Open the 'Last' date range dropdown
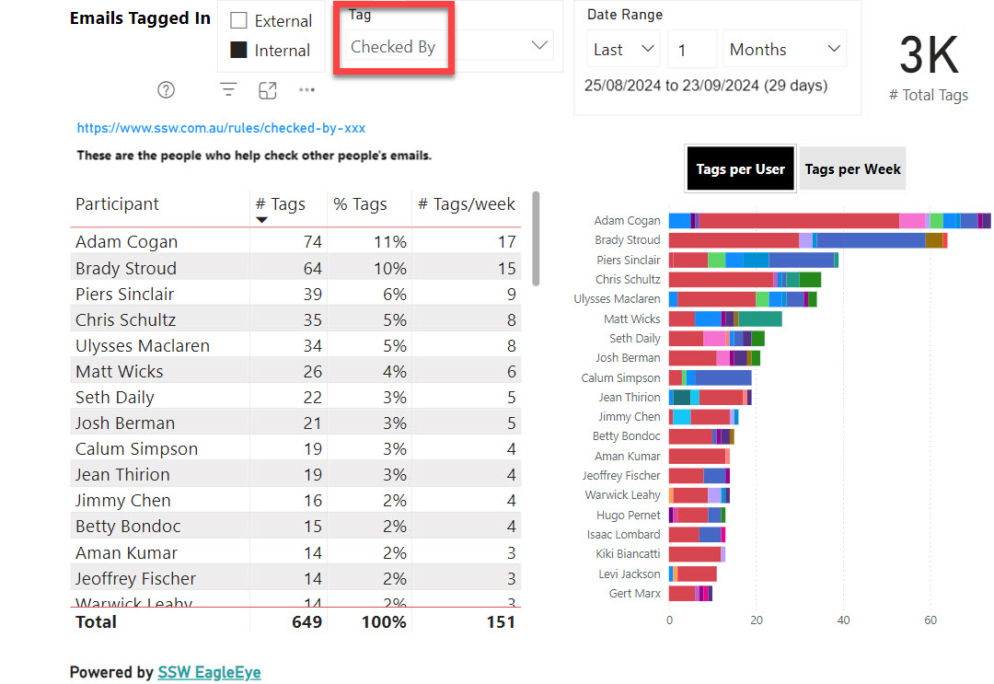994x684 pixels. pyautogui.click(x=624, y=50)
